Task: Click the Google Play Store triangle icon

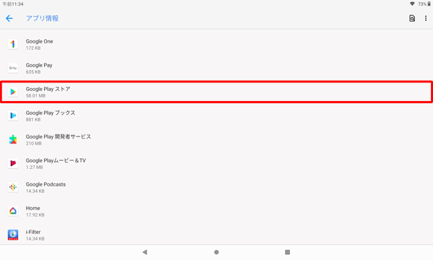Action: [13, 92]
